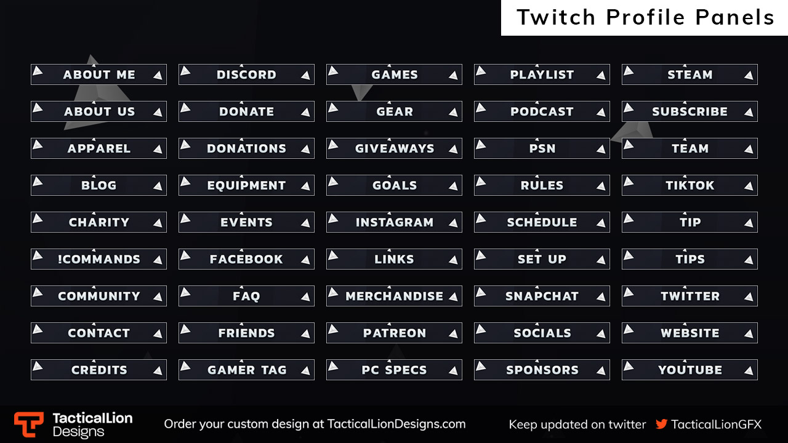Choose the SCHEDULE panel button
Image resolution: width=788 pixels, height=443 pixels.
point(542,222)
